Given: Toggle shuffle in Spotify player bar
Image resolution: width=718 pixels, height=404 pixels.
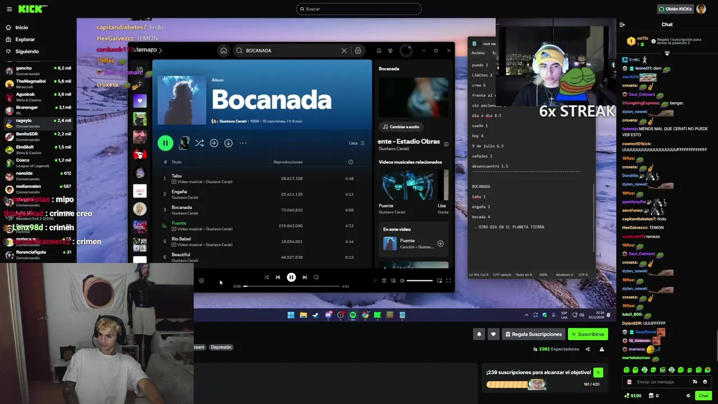Looking at the screenshot, I should 266,277.
